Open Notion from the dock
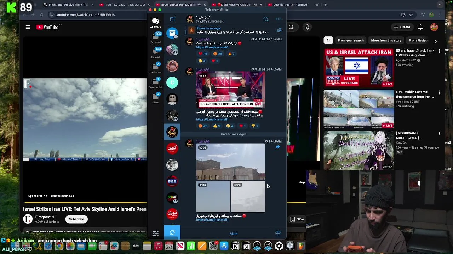This screenshot has height=254, width=453. [235, 246]
